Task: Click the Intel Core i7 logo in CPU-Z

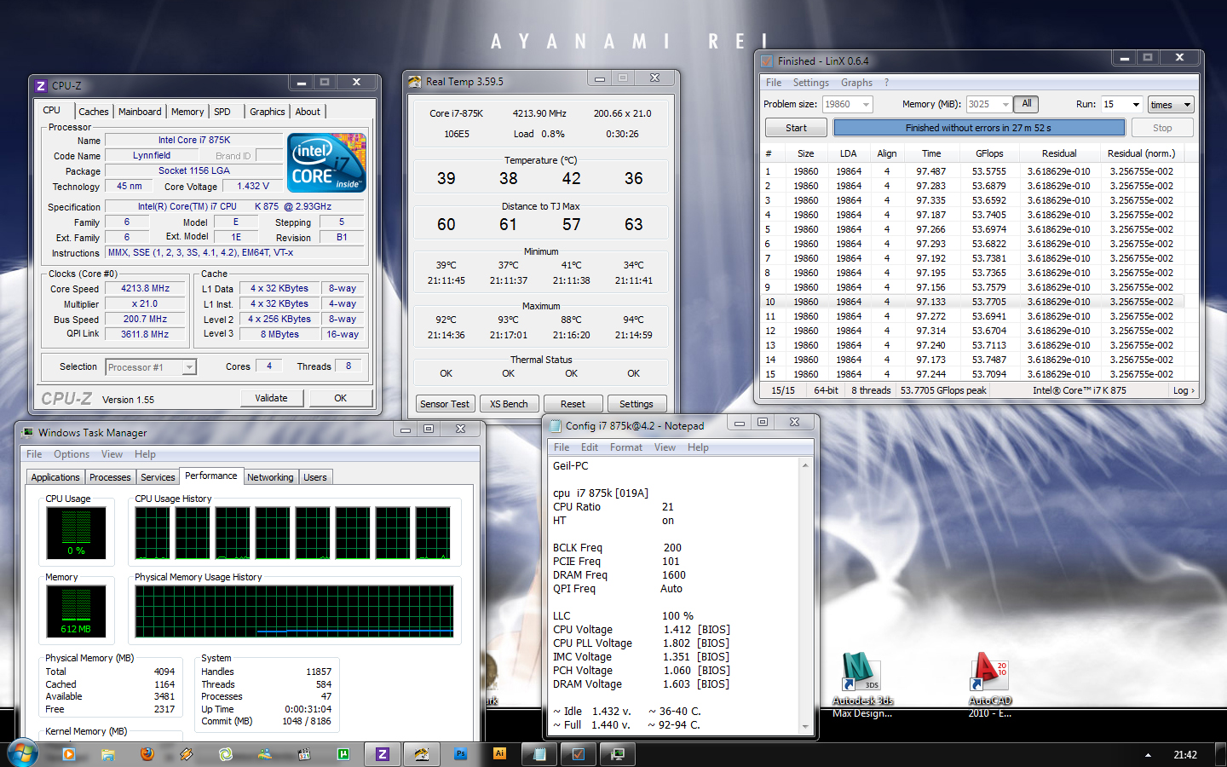Action: 327,162
